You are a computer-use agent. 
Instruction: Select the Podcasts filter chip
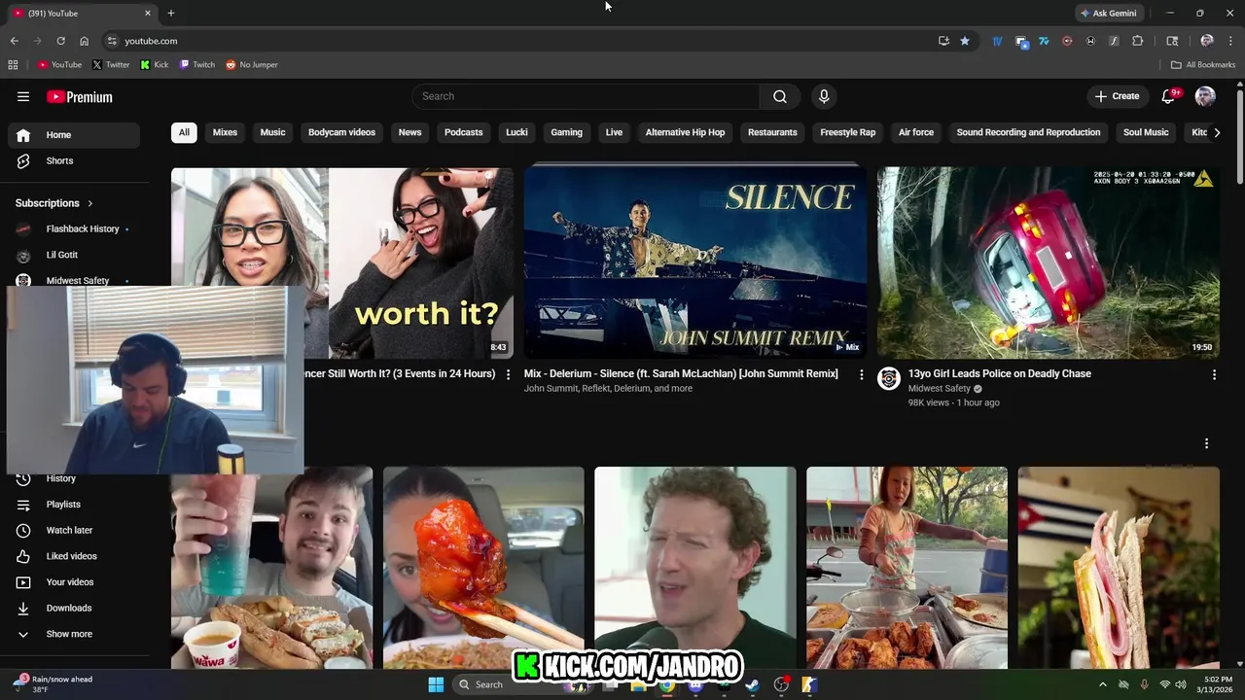[x=463, y=132]
